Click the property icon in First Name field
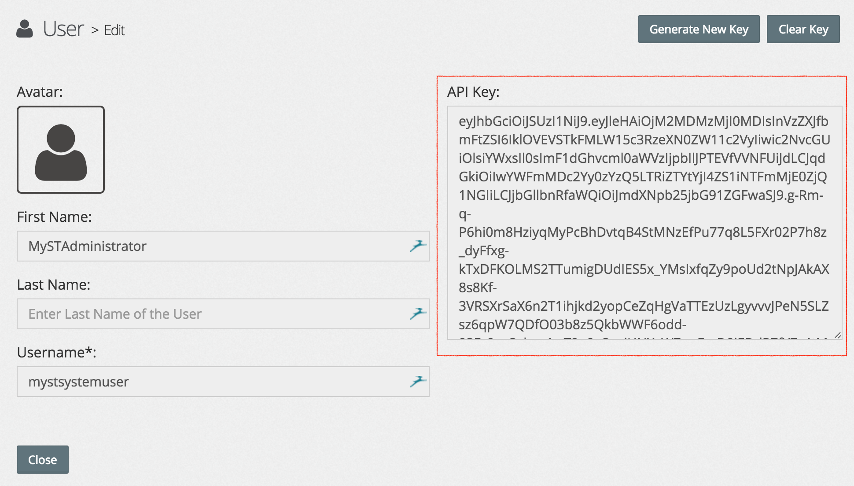This screenshot has height=486, width=854. (x=418, y=246)
